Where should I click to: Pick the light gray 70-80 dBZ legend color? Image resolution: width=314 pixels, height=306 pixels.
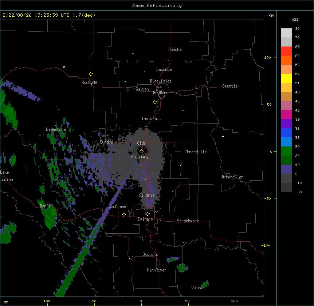(286, 33)
